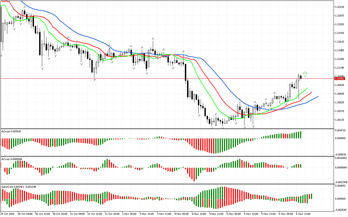The height and width of the screenshot is (217, 348).
Task: Click the ACcust indicator label
Action: 12,159
